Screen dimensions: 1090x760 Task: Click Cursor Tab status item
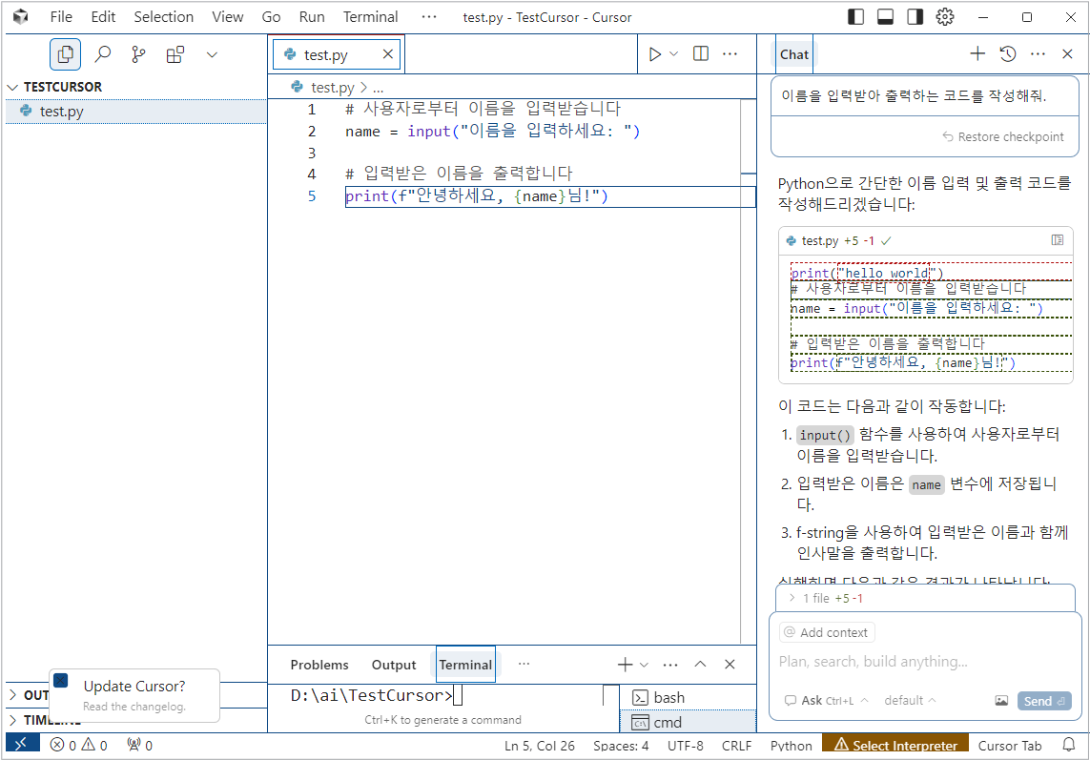(x=1009, y=746)
